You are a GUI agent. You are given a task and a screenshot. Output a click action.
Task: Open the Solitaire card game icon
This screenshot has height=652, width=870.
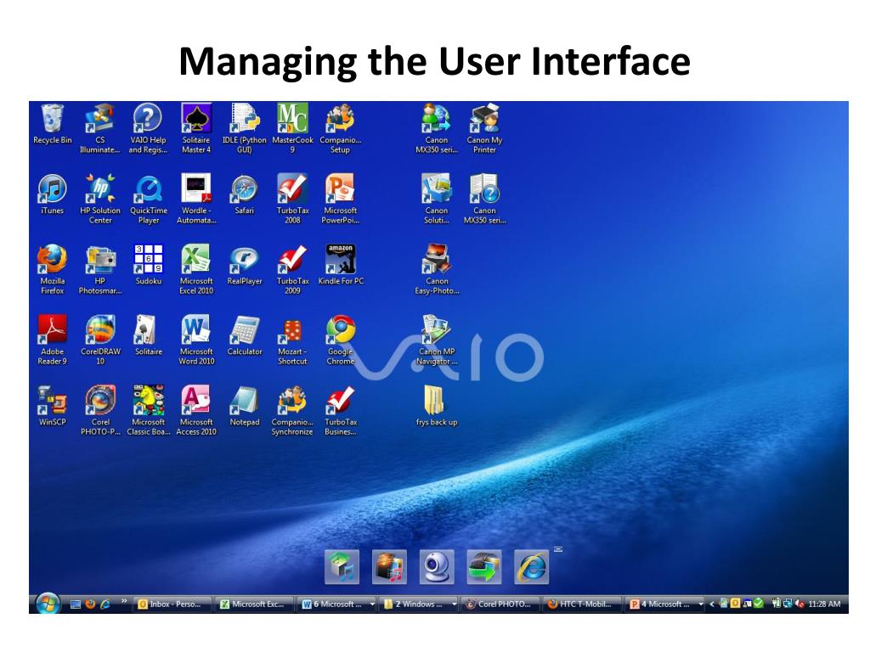148,335
